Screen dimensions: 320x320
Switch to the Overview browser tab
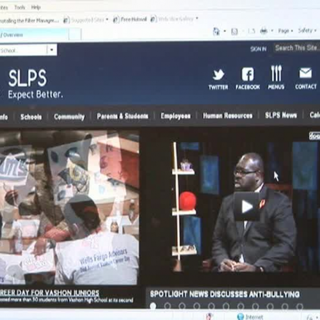[34, 35]
